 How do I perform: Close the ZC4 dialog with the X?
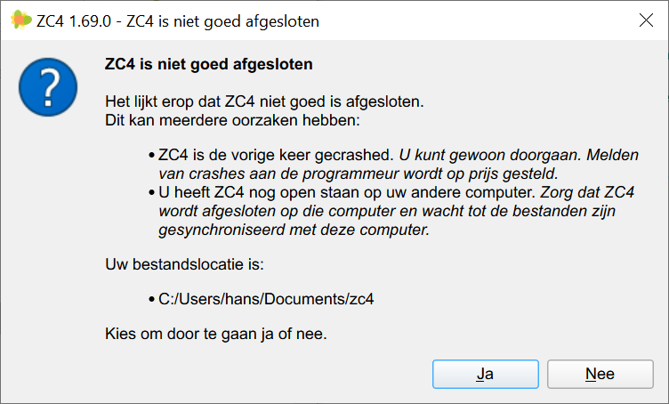click(646, 20)
